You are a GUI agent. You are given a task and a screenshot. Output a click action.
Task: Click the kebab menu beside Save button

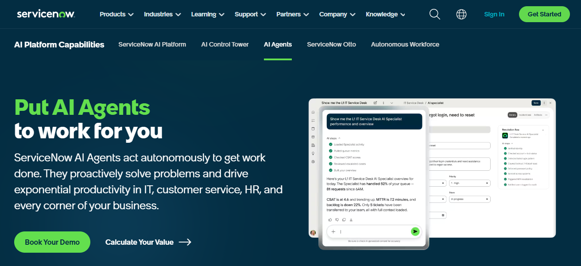click(544, 103)
